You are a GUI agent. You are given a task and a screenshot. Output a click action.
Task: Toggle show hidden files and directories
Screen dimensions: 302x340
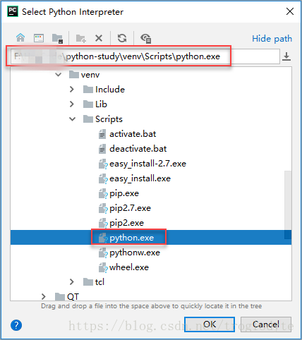pyautogui.click(x=145, y=38)
